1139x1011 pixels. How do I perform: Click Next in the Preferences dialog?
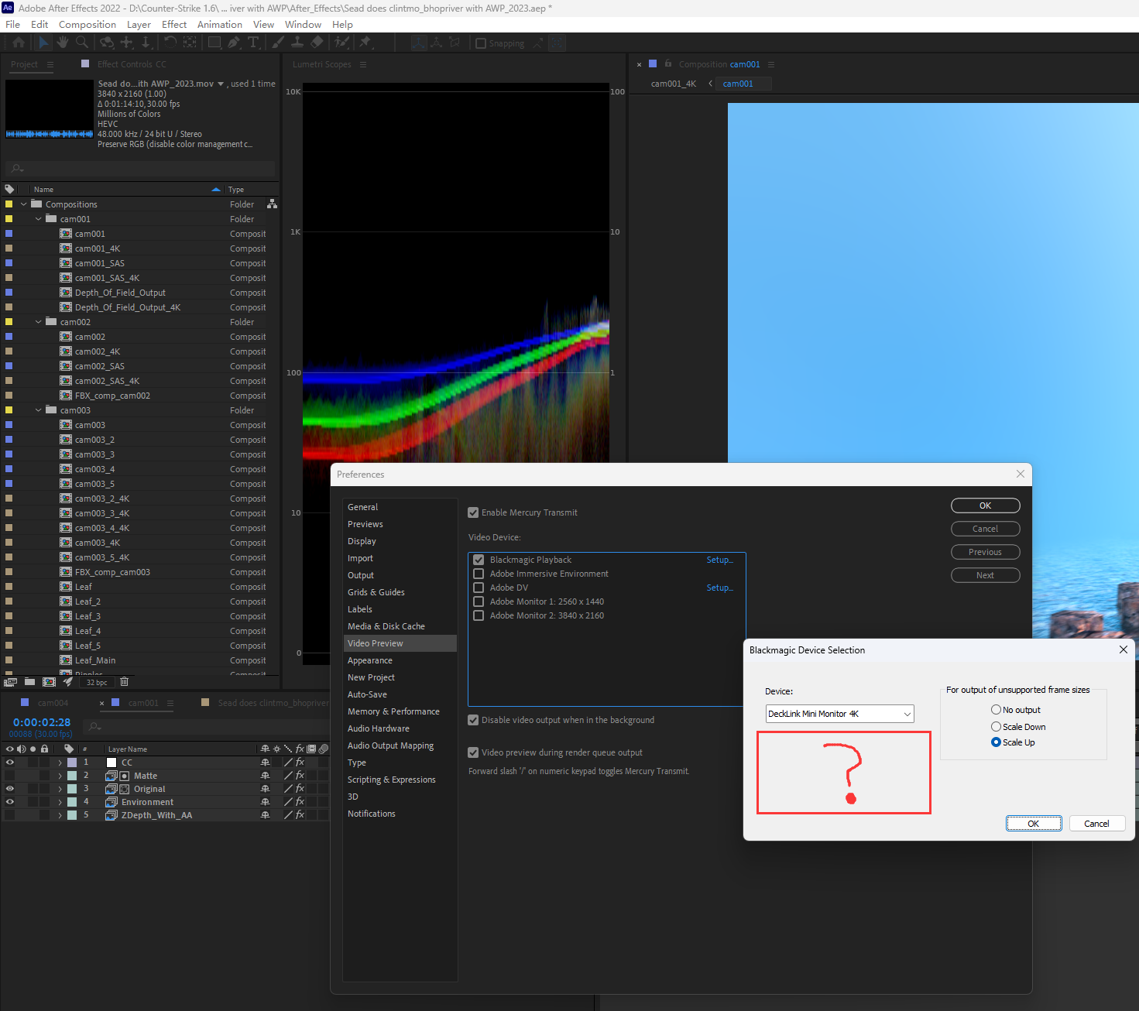coord(985,574)
